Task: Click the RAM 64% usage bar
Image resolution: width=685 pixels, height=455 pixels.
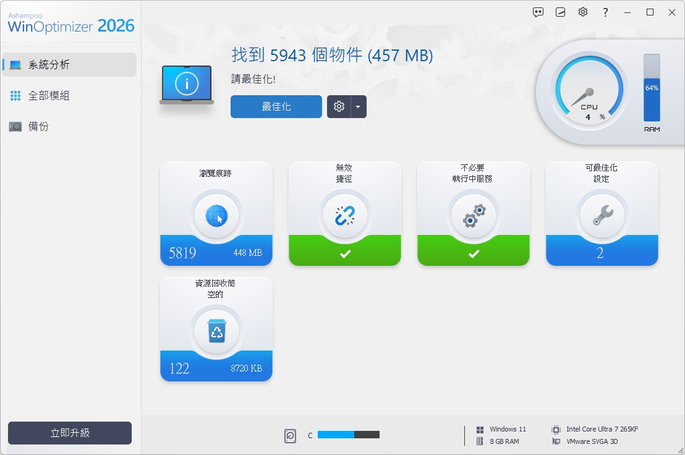Action: [x=652, y=88]
